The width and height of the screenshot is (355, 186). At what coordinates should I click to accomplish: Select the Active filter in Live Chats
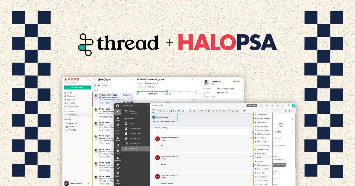pyautogui.click(x=98, y=85)
